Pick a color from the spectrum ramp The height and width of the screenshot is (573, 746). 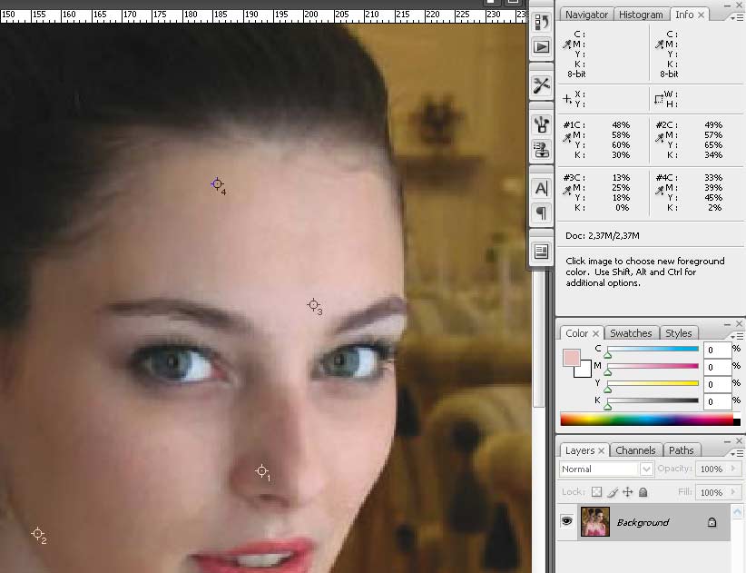651,420
